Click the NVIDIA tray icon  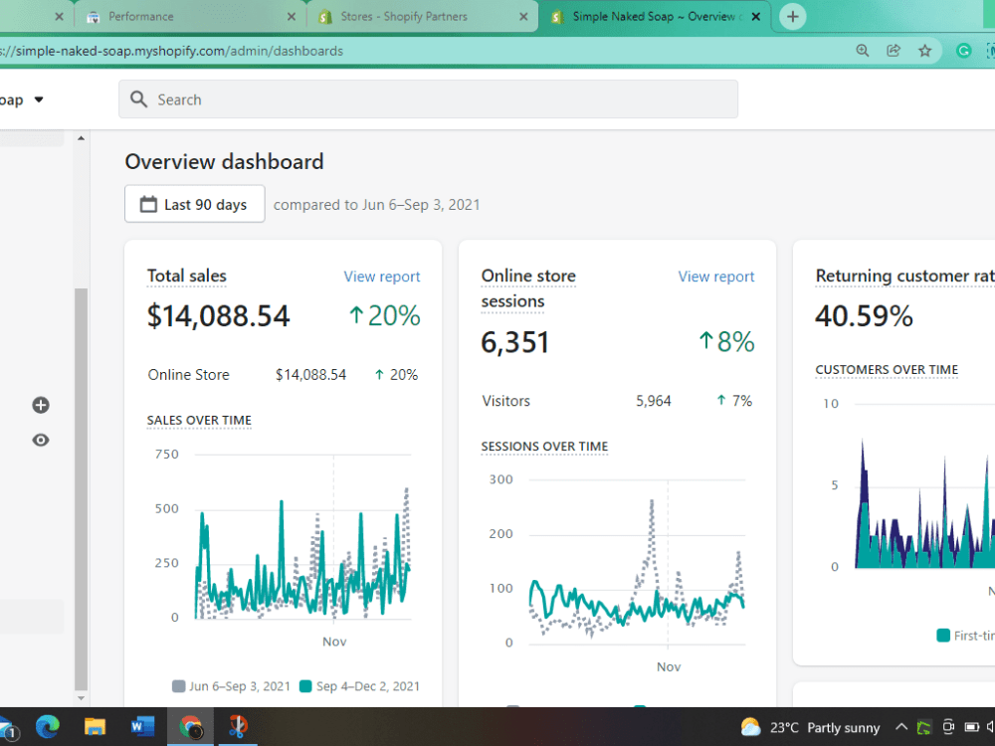tap(924, 727)
